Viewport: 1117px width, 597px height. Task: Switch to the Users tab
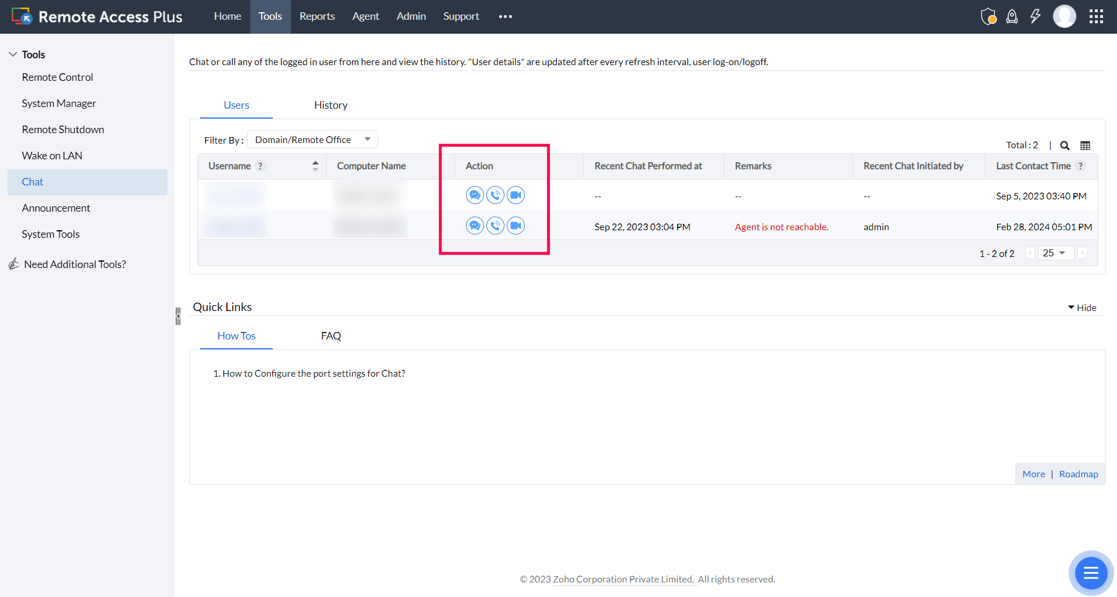coord(236,105)
